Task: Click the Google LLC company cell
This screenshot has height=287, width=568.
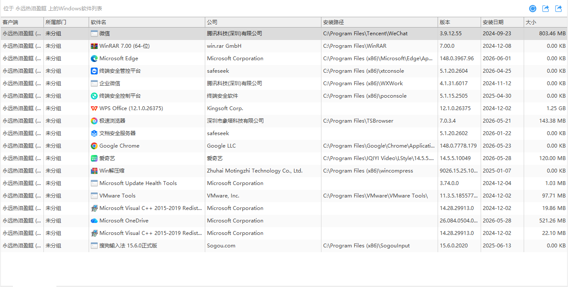Action: (x=222, y=146)
